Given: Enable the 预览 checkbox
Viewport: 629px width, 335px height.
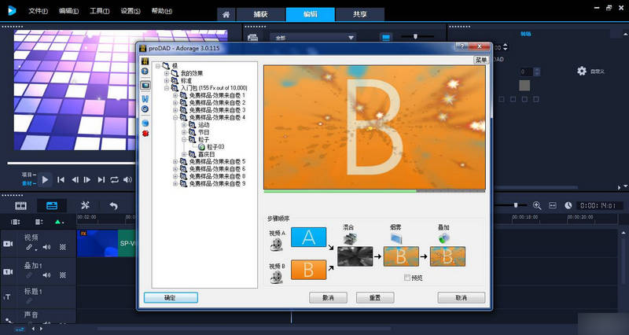Looking at the screenshot, I should [x=407, y=278].
